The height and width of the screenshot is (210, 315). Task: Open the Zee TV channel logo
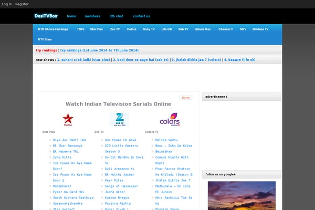(x=119, y=119)
